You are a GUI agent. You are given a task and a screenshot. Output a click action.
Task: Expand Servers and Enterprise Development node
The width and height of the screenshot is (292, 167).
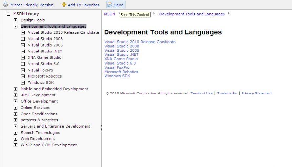(16, 126)
